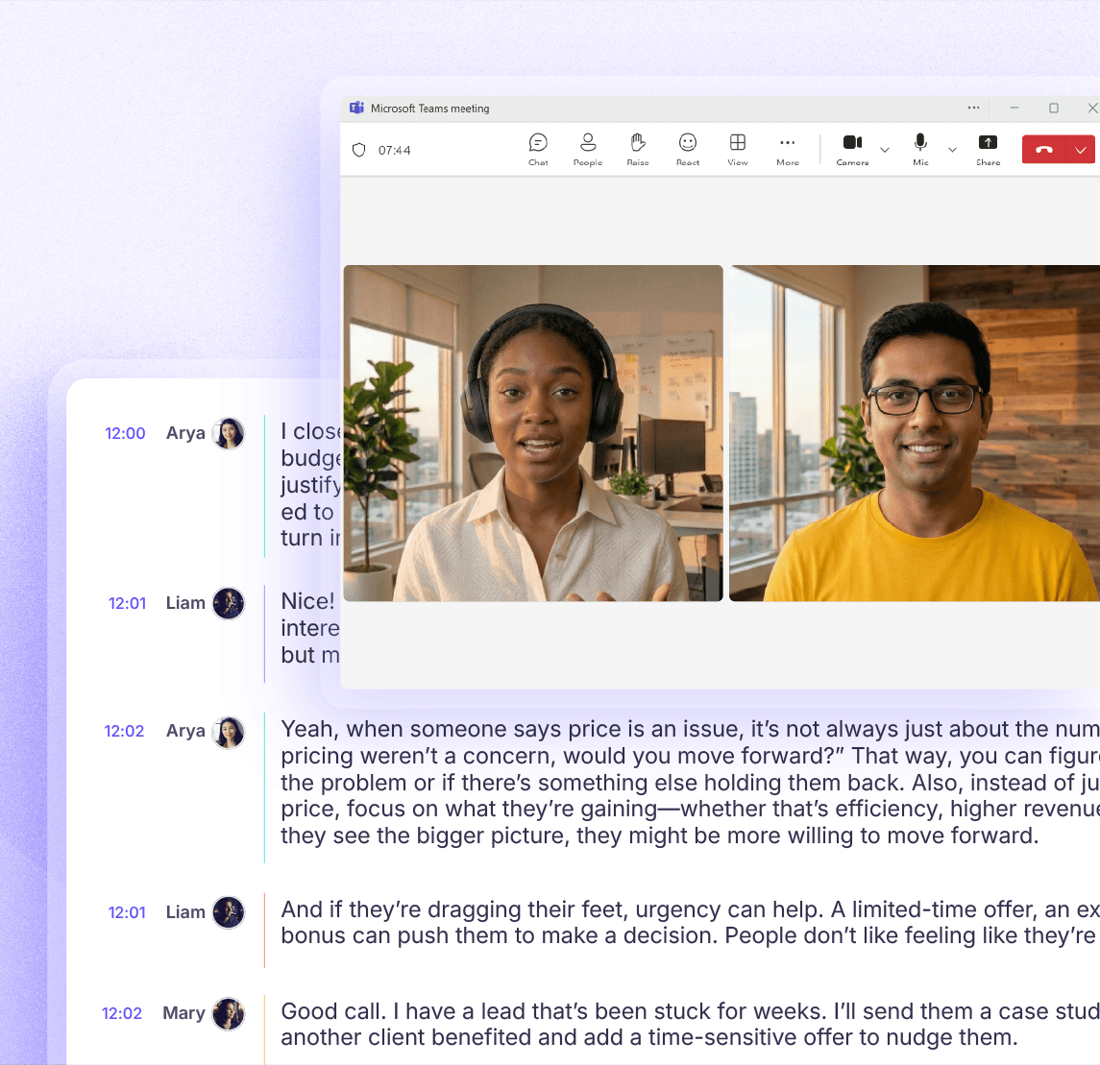Select Mary's transcript starting 'Good call'

(691, 1025)
